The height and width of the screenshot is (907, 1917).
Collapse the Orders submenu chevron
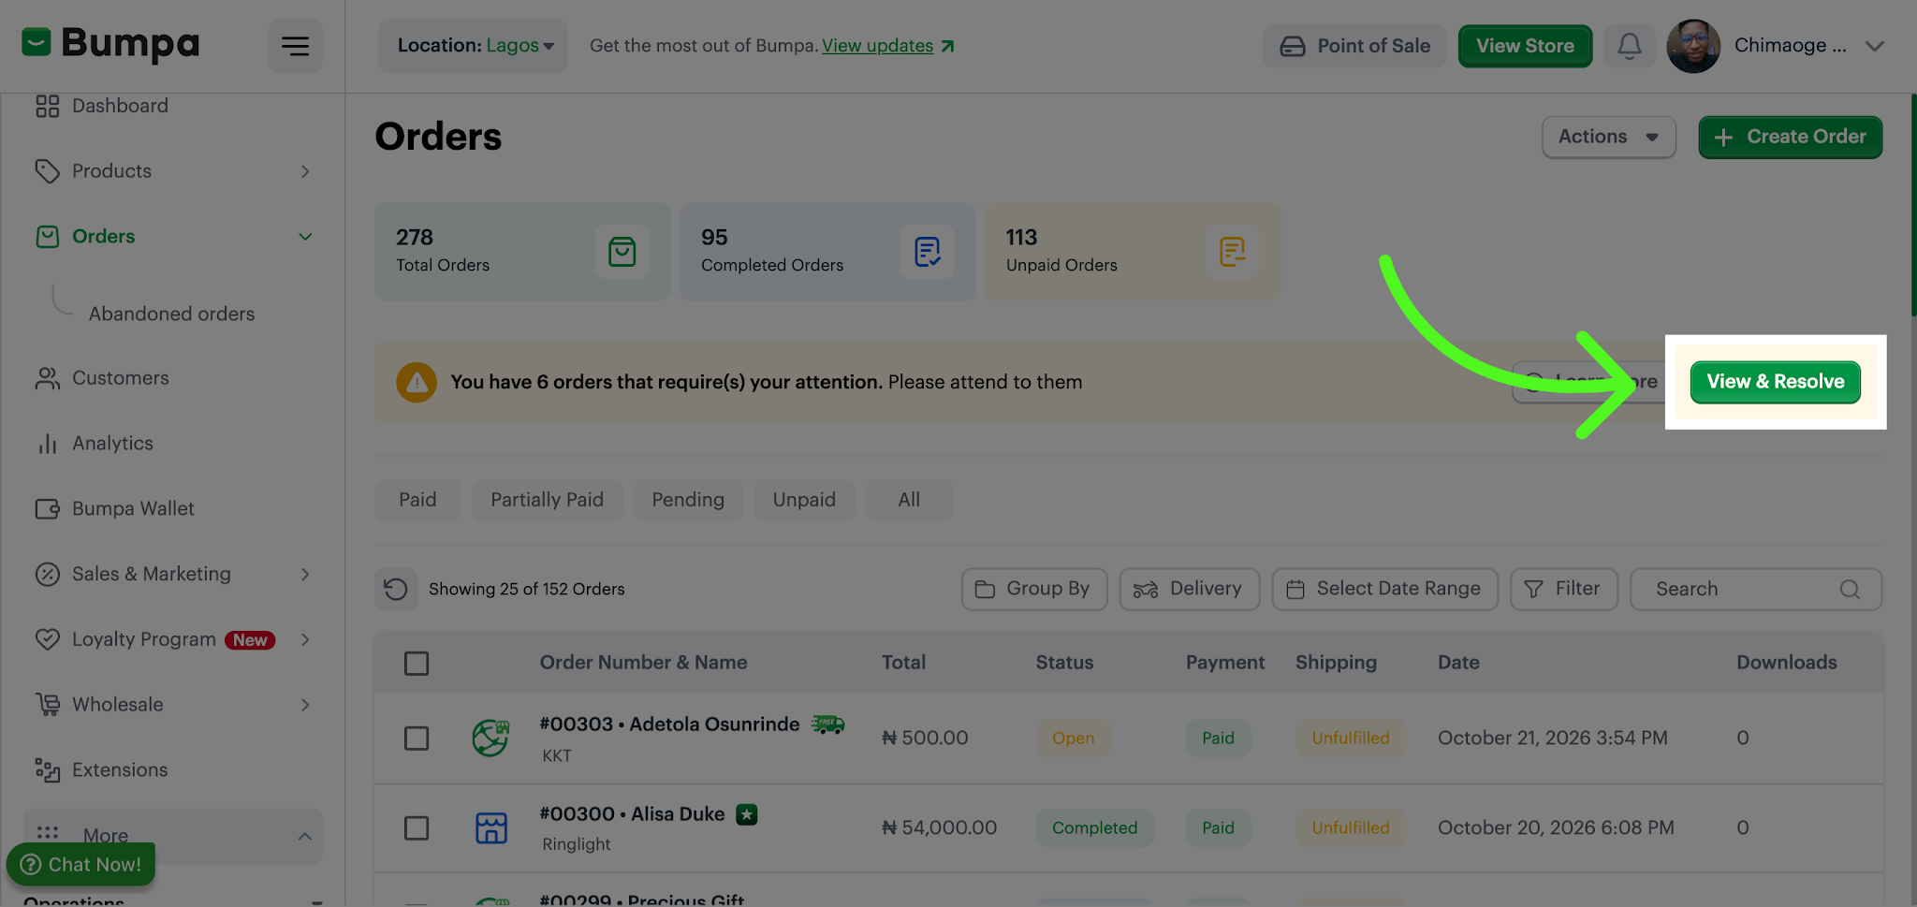click(305, 237)
